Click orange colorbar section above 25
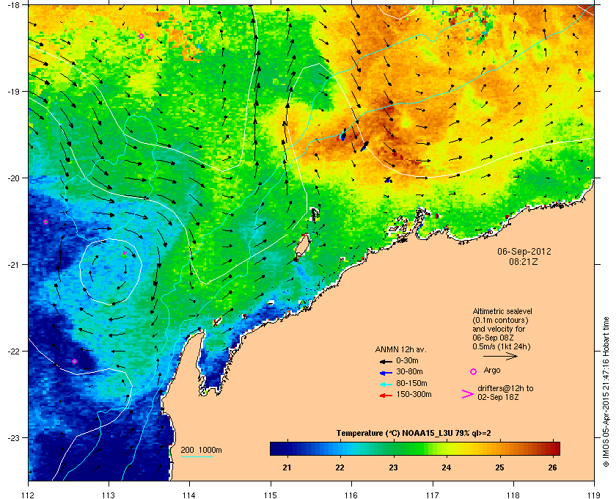 point(499,448)
